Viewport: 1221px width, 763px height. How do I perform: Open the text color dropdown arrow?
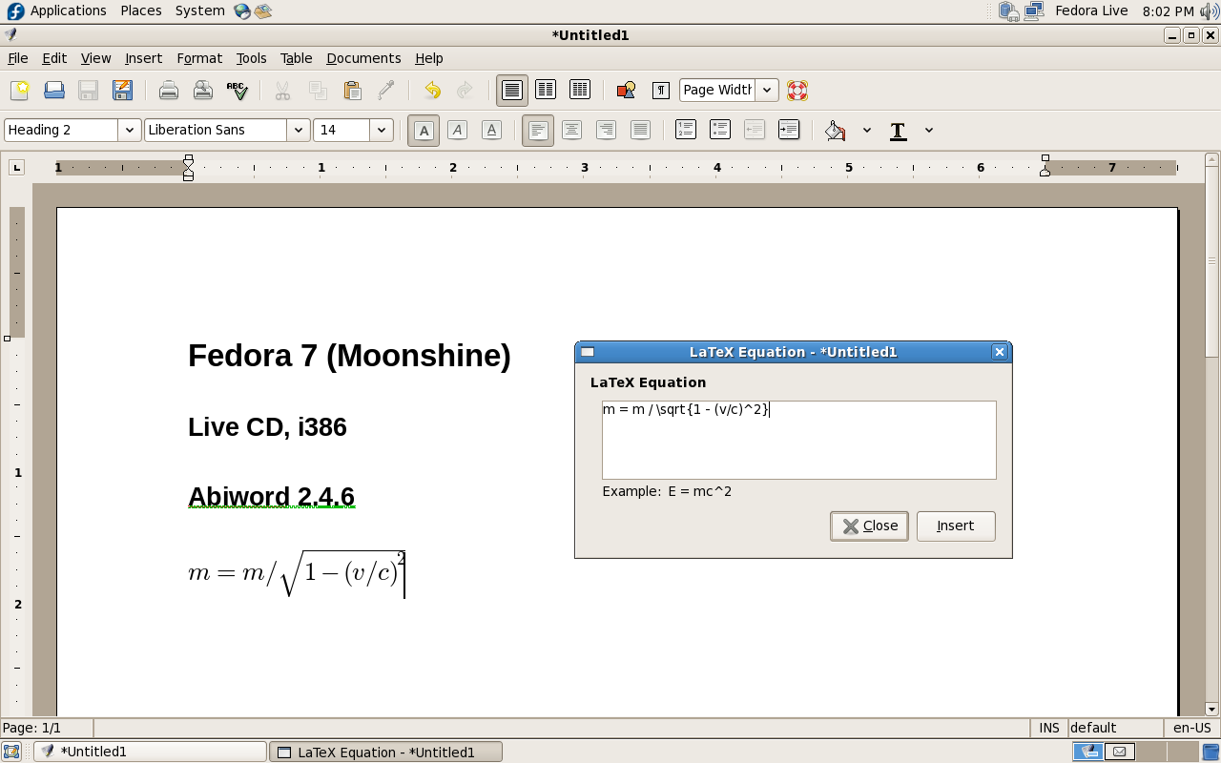[x=929, y=131]
